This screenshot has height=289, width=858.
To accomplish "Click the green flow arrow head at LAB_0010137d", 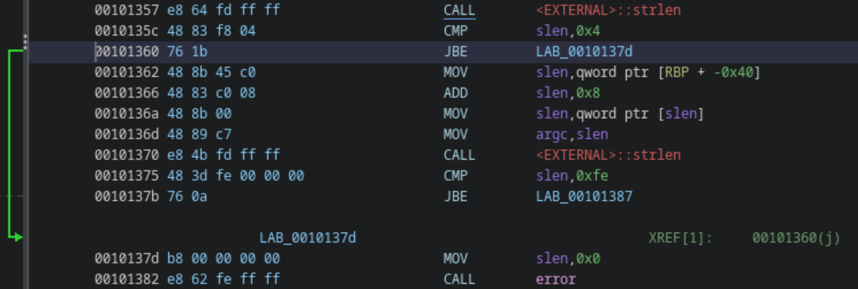I will pos(18,237).
